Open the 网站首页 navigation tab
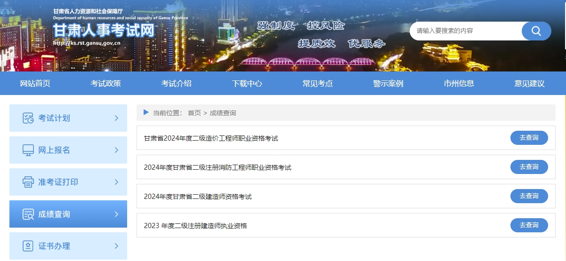566x261 pixels. 35,84
